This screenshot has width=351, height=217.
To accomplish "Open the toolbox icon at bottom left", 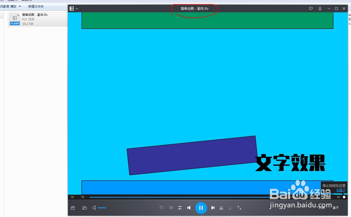I will coord(73,208).
